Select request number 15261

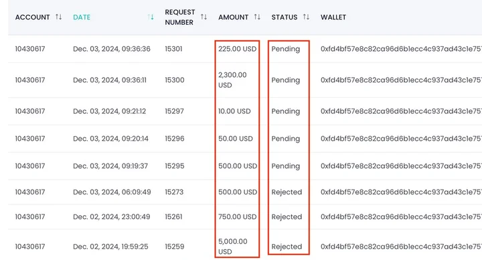173,216
